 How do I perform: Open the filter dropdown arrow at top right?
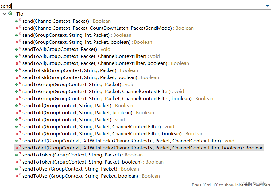[x=267, y=6]
